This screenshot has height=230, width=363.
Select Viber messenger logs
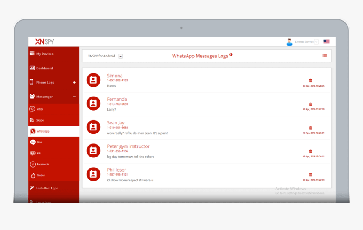(x=54, y=109)
